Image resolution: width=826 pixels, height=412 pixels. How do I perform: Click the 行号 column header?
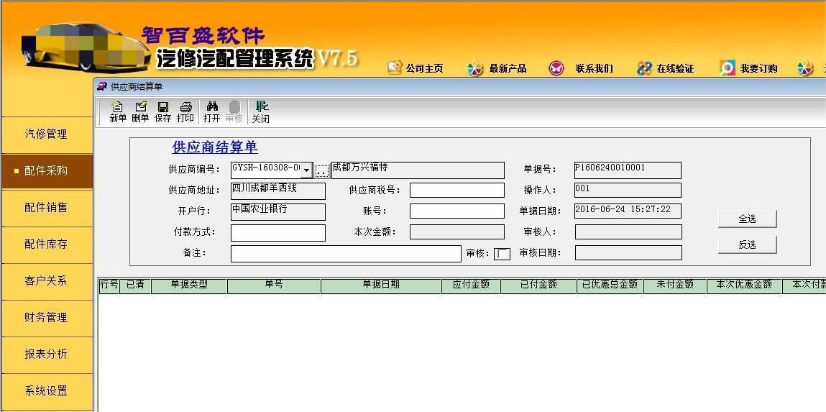(109, 285)
